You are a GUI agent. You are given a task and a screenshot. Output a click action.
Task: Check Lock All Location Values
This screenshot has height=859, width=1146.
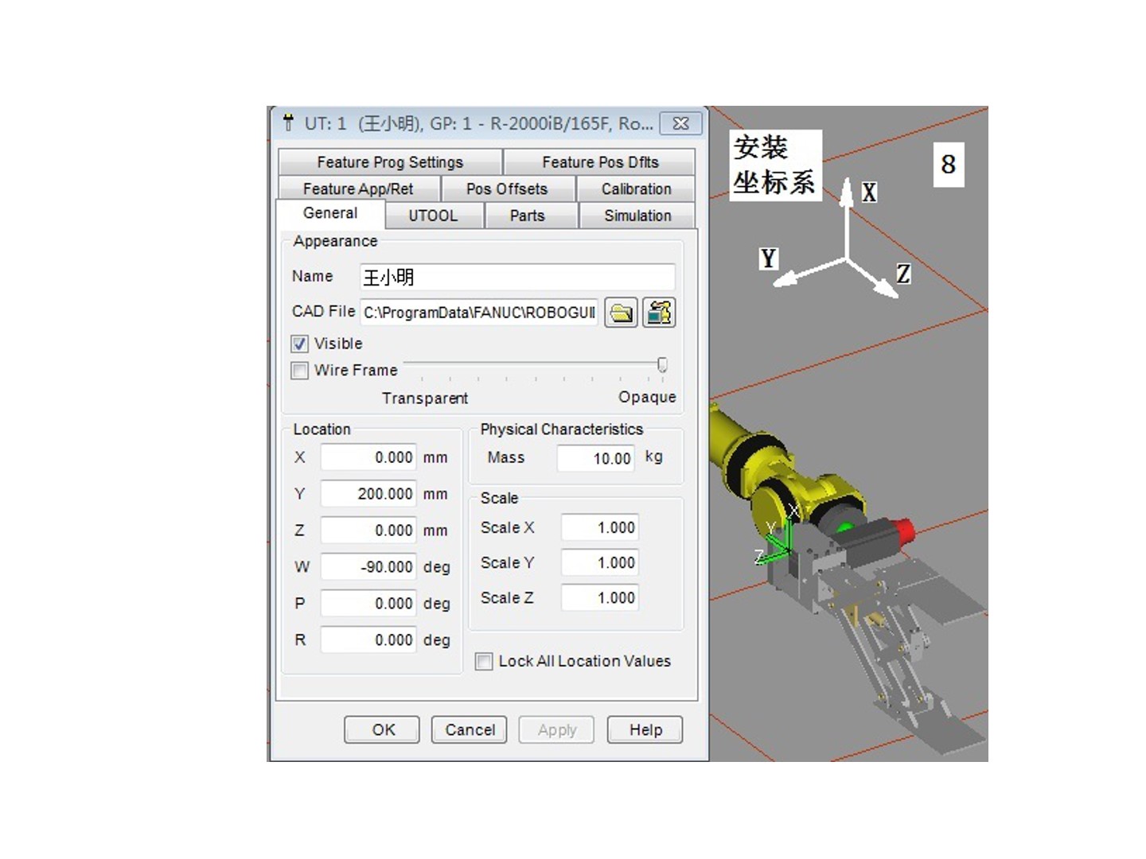pyautogui.click(x=484, y=662)
